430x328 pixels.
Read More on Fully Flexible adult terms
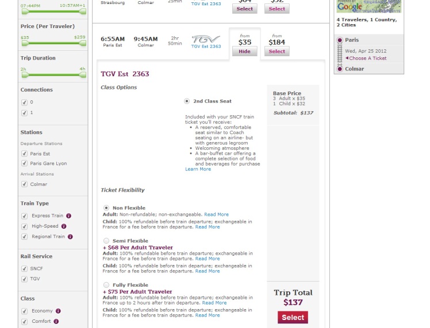tap(214, 303)
